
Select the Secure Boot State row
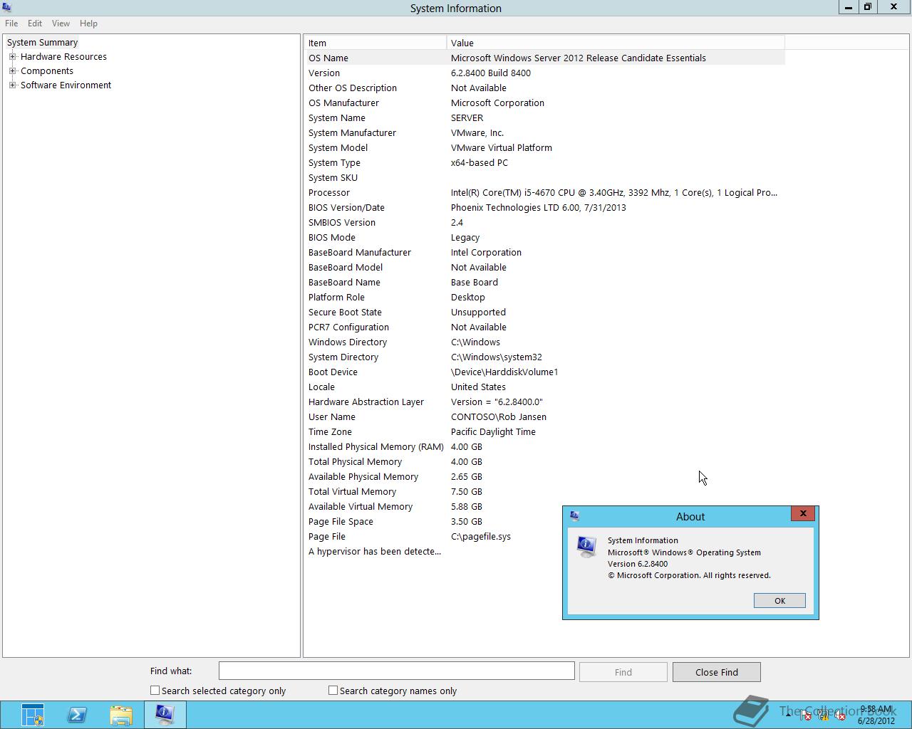tap(545, 312)
